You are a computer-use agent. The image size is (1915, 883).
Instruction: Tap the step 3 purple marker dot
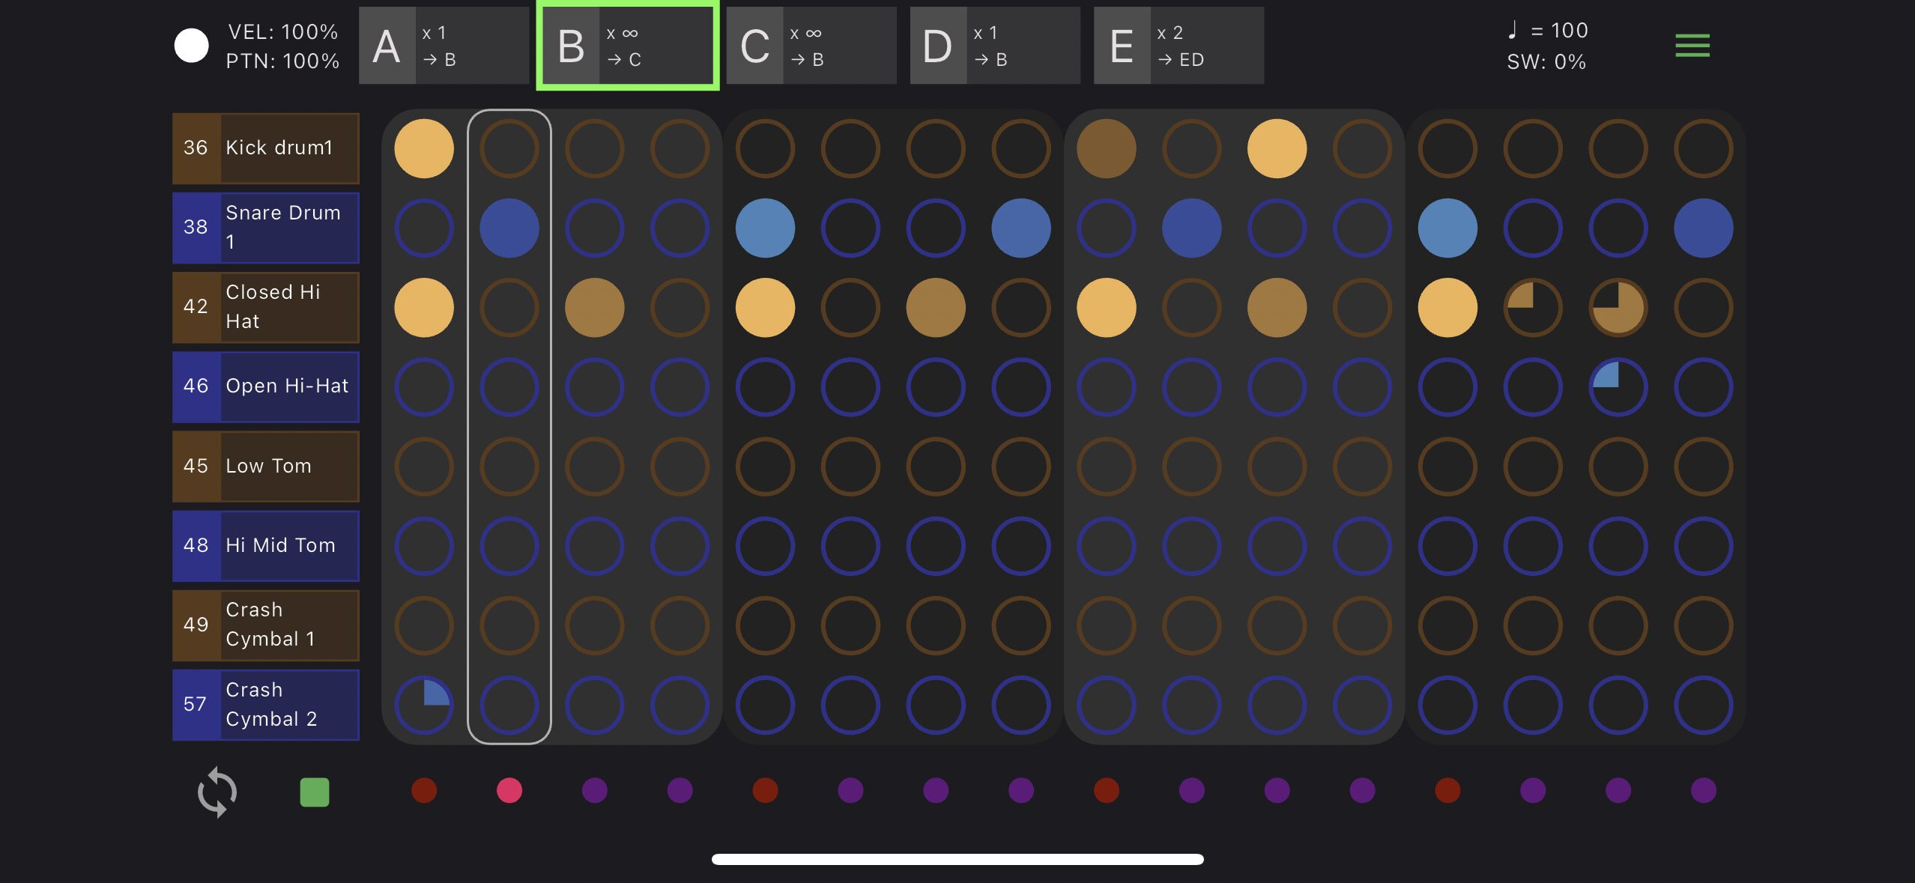(x=595, y=790)
